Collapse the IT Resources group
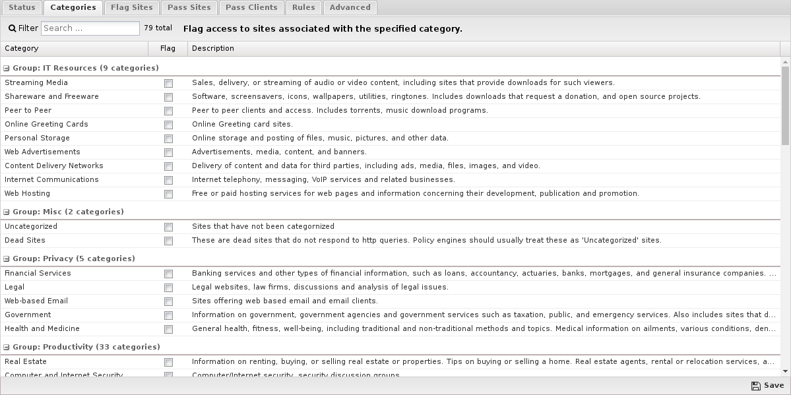Image resolution: width=791 pixels, height=395 pixels. (7, 68)
